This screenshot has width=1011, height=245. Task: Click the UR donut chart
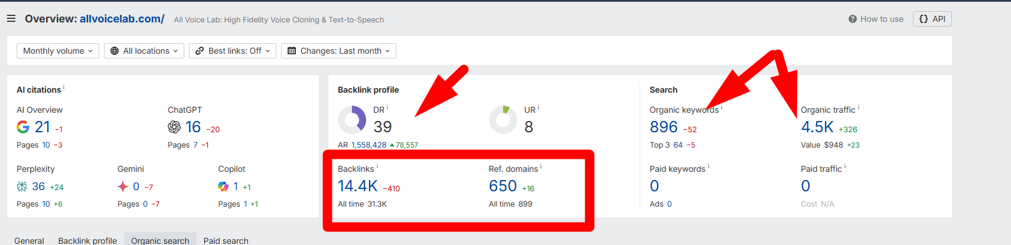tap(503, 120)
